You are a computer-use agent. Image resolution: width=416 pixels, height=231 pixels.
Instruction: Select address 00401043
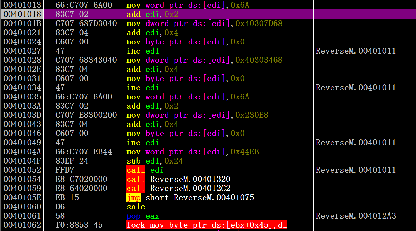[x=22, y=124]
